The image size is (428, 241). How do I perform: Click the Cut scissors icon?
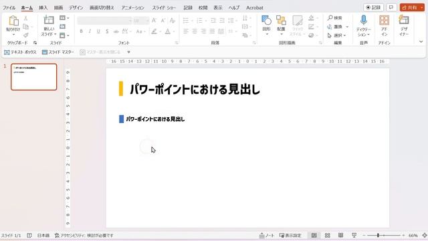(25, 18)
